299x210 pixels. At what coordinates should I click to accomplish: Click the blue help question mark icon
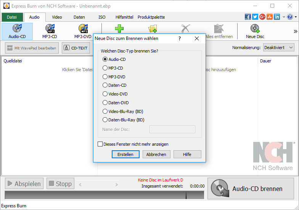(290, 17)
